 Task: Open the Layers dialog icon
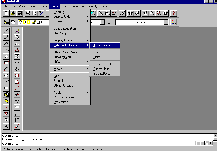coord(13,22)
